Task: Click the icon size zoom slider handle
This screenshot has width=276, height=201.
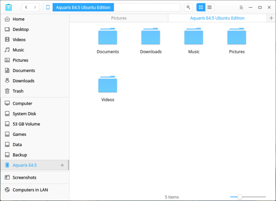Action: (239, 197)
